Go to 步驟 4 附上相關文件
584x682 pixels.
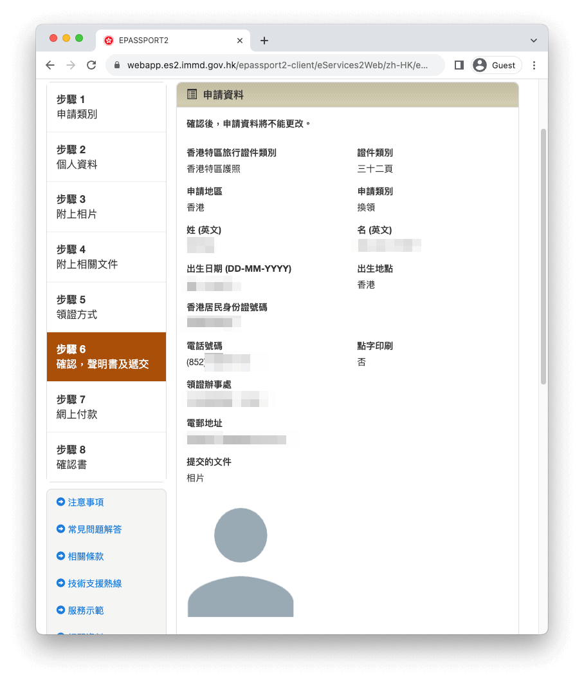[x=107, y=257]
